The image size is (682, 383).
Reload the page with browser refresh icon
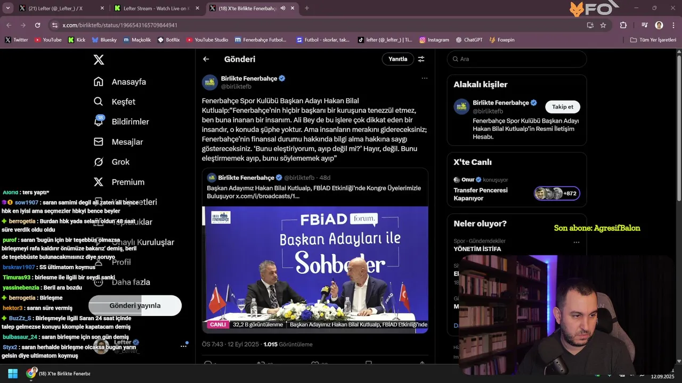tap(37, 25)
